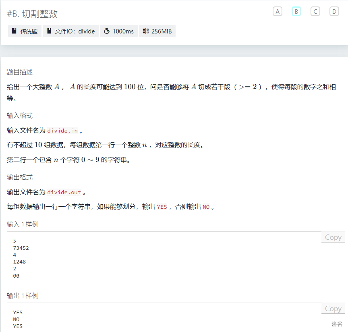Copy the input sample 1
The width and height of the screenshot is (348, 332).
click(x=333, y=237)
